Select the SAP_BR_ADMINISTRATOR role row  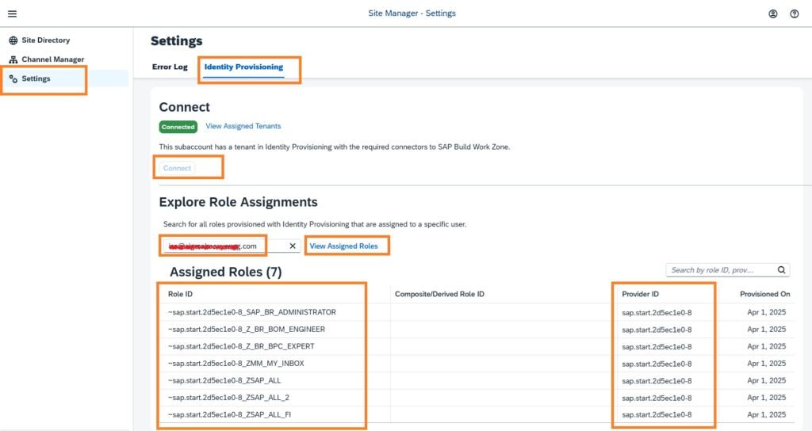click(x=252, y=312)
